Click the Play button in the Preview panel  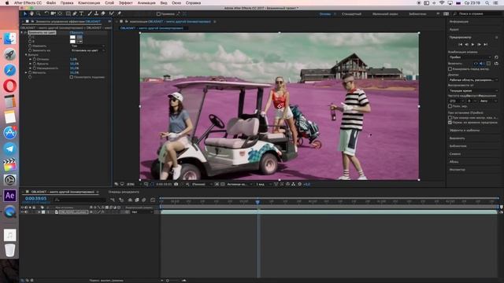point(472,44)
